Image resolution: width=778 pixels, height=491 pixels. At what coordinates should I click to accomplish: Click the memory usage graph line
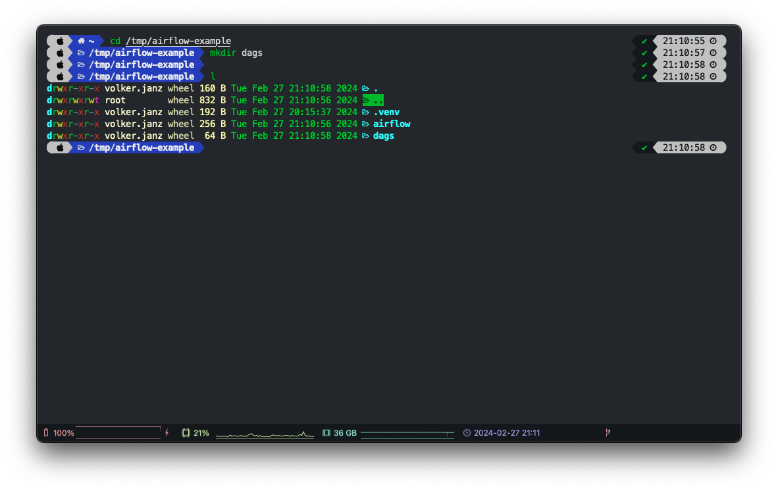point(407,433)
